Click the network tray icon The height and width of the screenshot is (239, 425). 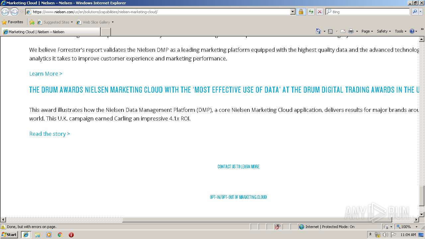coord(378,235)
